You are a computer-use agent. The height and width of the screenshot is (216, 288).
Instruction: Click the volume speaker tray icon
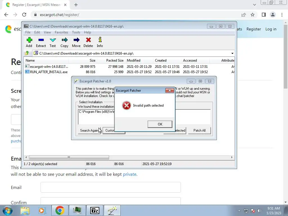coord(259,211)
